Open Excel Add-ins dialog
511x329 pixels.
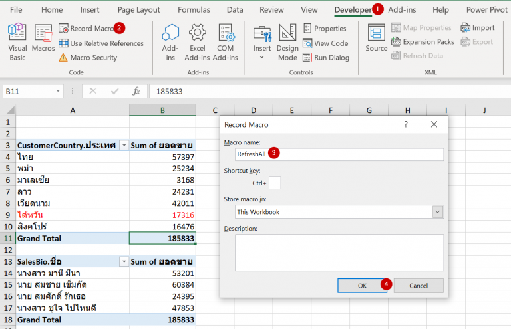click(197, 42)
